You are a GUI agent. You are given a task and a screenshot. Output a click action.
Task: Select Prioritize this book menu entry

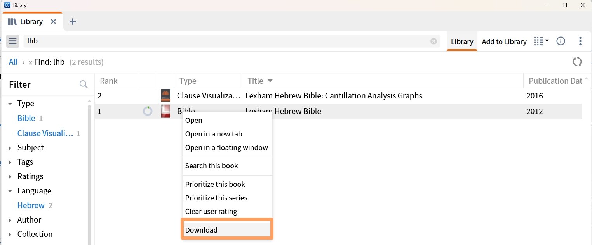(215, 184)
